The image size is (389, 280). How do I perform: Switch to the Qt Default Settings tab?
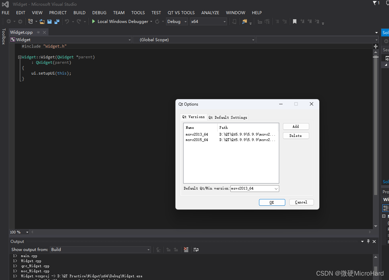pos(228,117)
